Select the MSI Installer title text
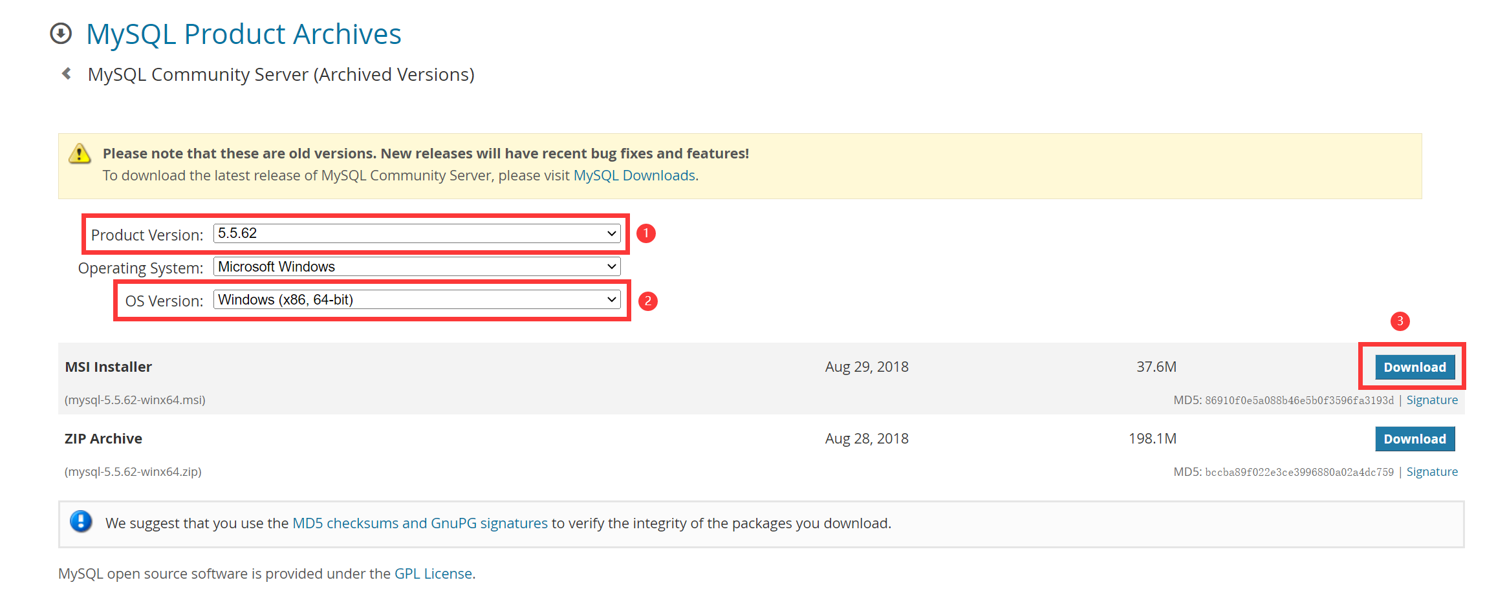This screenshot has width=1485, height=611. (108, 367)
